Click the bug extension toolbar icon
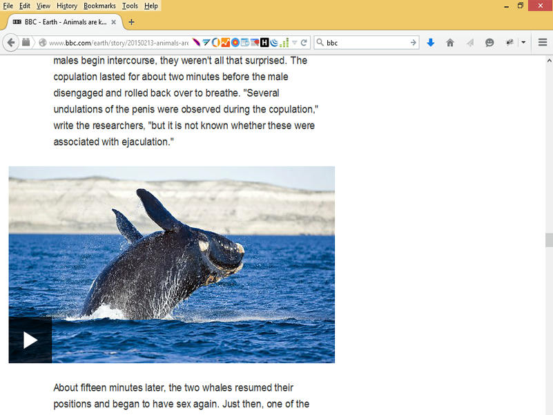This screenshot has width=553, height=415. pos(510,43)
